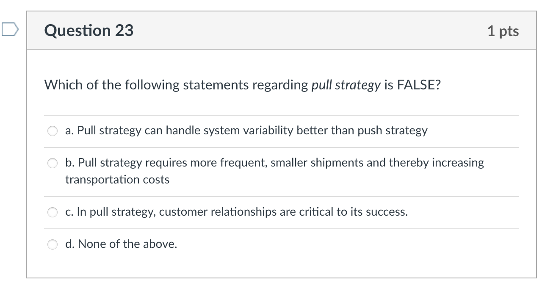Click the "Question 23" heading

point(89,31)
